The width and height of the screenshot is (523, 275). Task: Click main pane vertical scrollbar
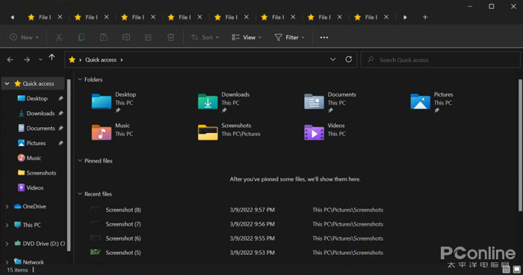(x=520, y=145)
